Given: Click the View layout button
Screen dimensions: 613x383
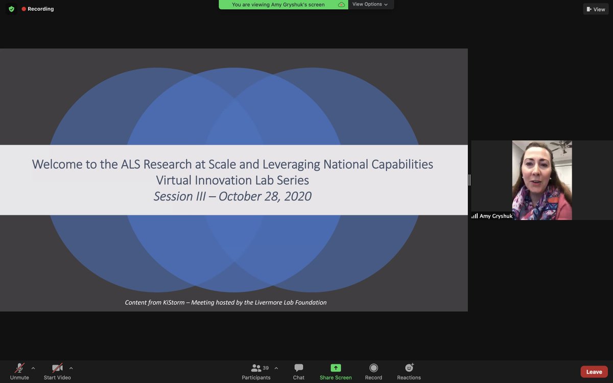Looking at the screenshot, I should click(596, 9).
